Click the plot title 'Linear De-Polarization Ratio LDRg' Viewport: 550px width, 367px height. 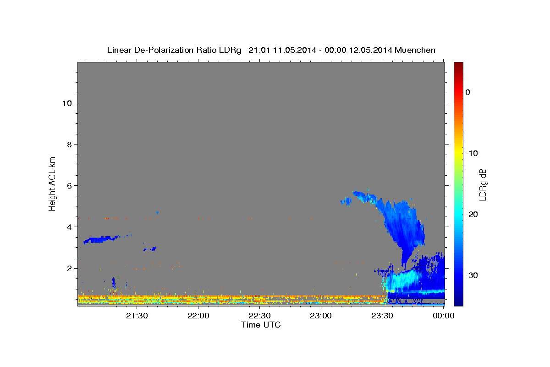[x=174, y=50]
